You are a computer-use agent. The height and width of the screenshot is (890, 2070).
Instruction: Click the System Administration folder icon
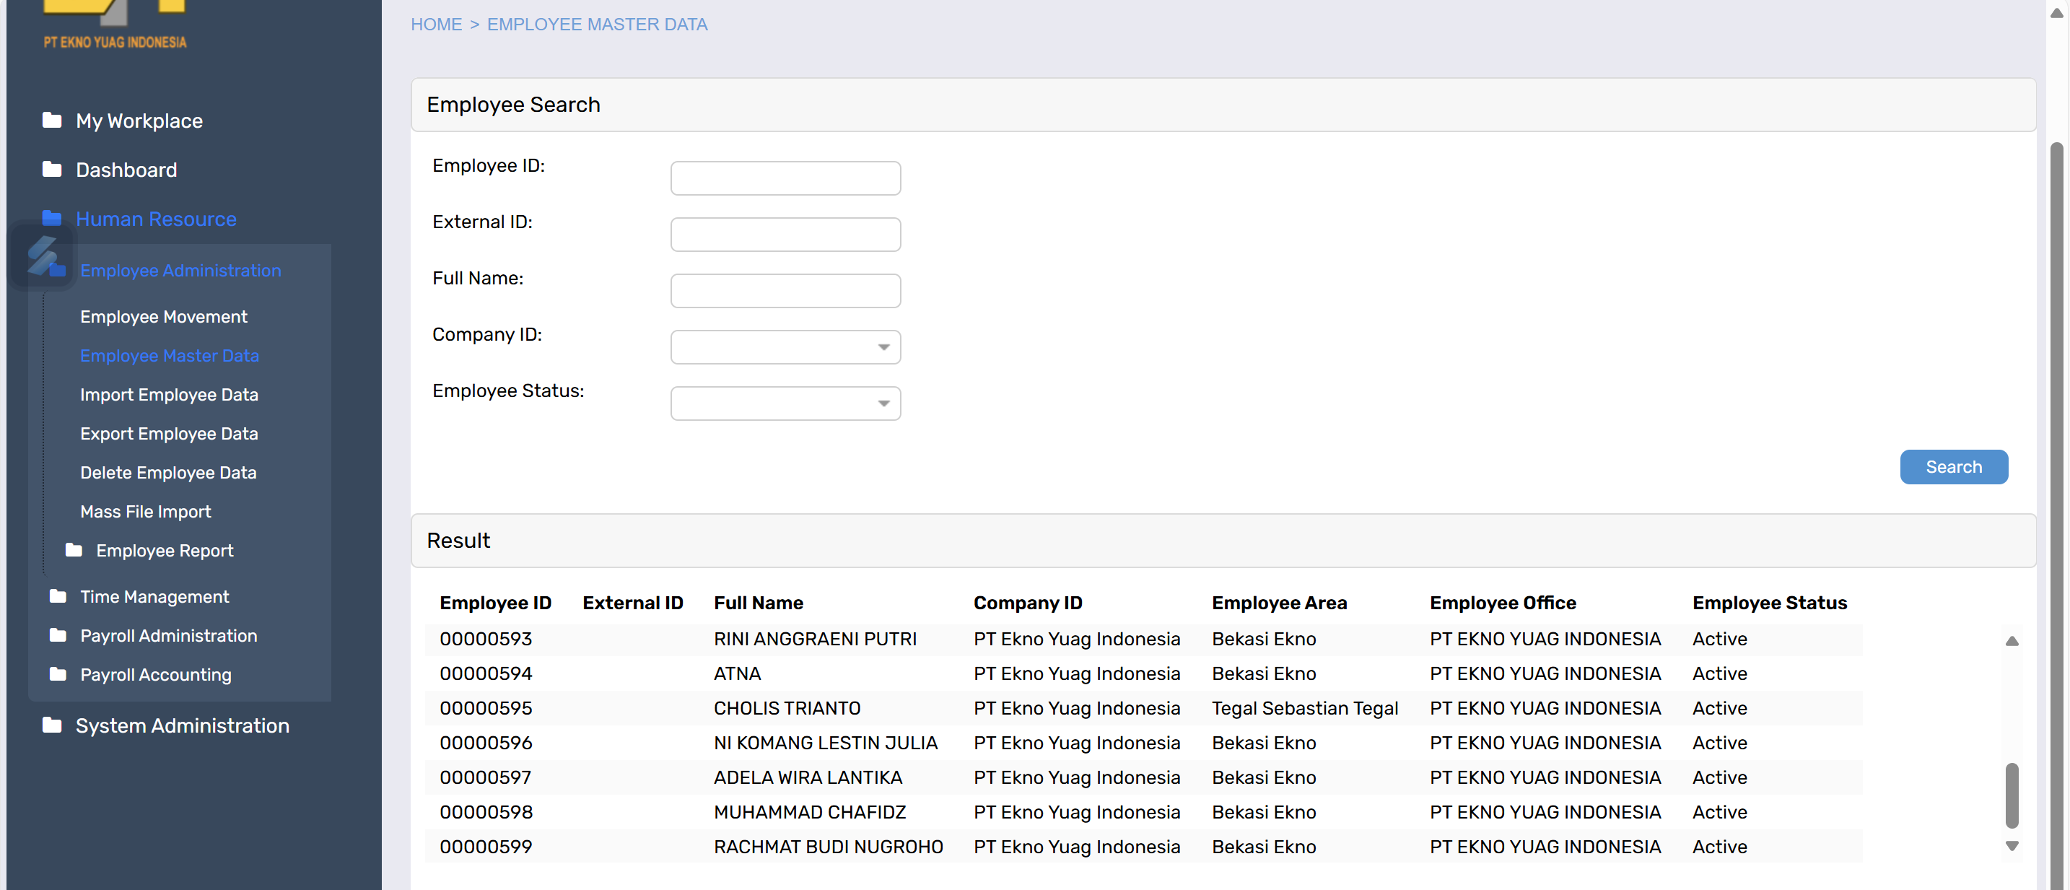click(52, 725)
